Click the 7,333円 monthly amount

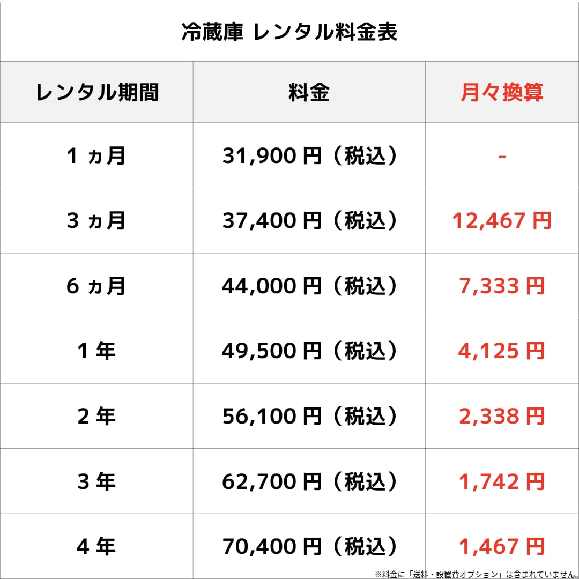(x=502, y=286)
